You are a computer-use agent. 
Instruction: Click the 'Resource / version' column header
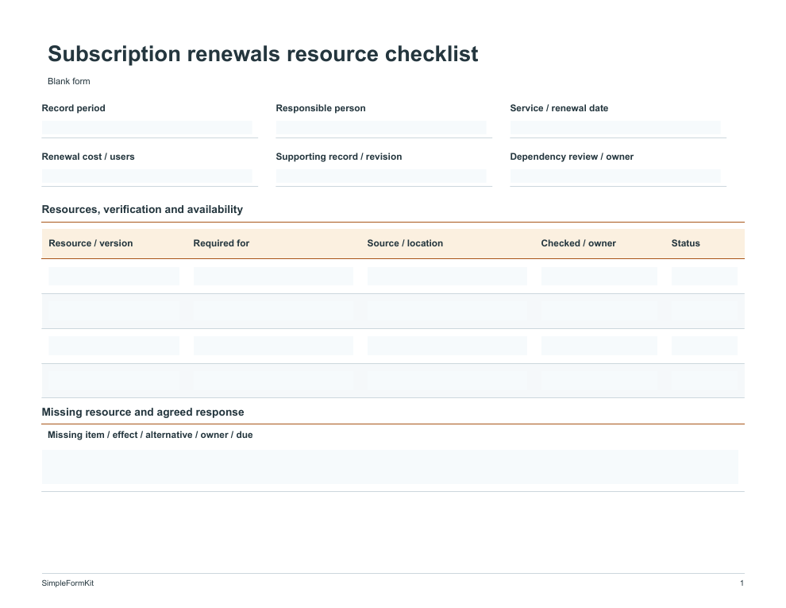91,243
